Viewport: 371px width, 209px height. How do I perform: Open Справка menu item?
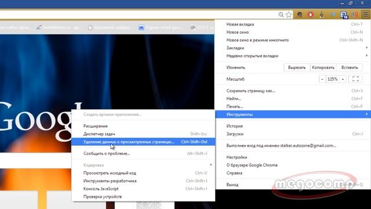[x=293, y=173]
